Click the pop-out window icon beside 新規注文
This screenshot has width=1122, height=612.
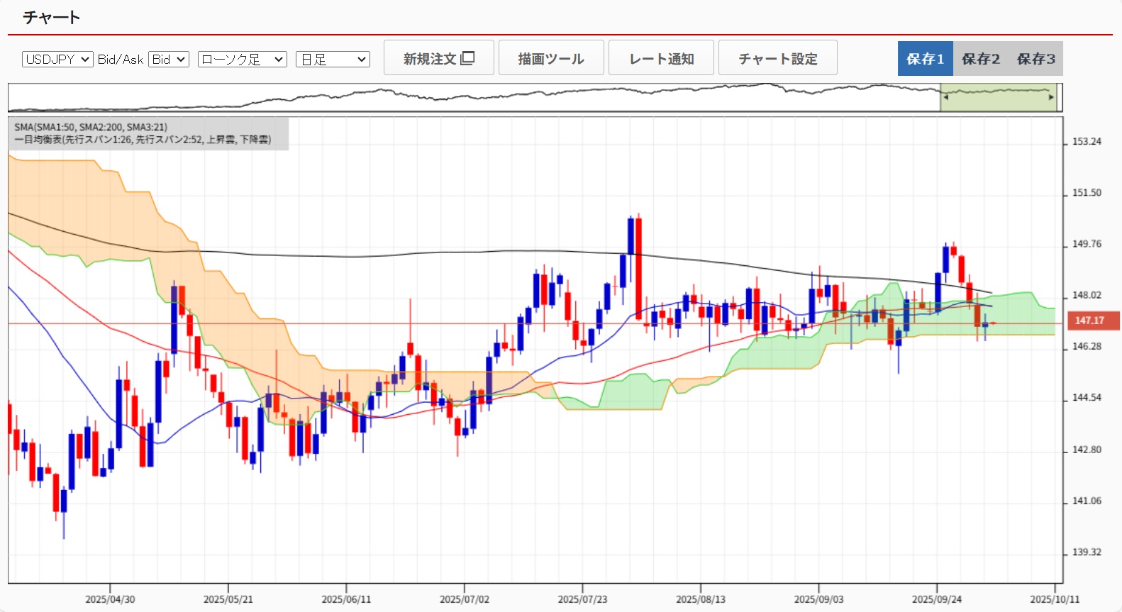[467, 58]
